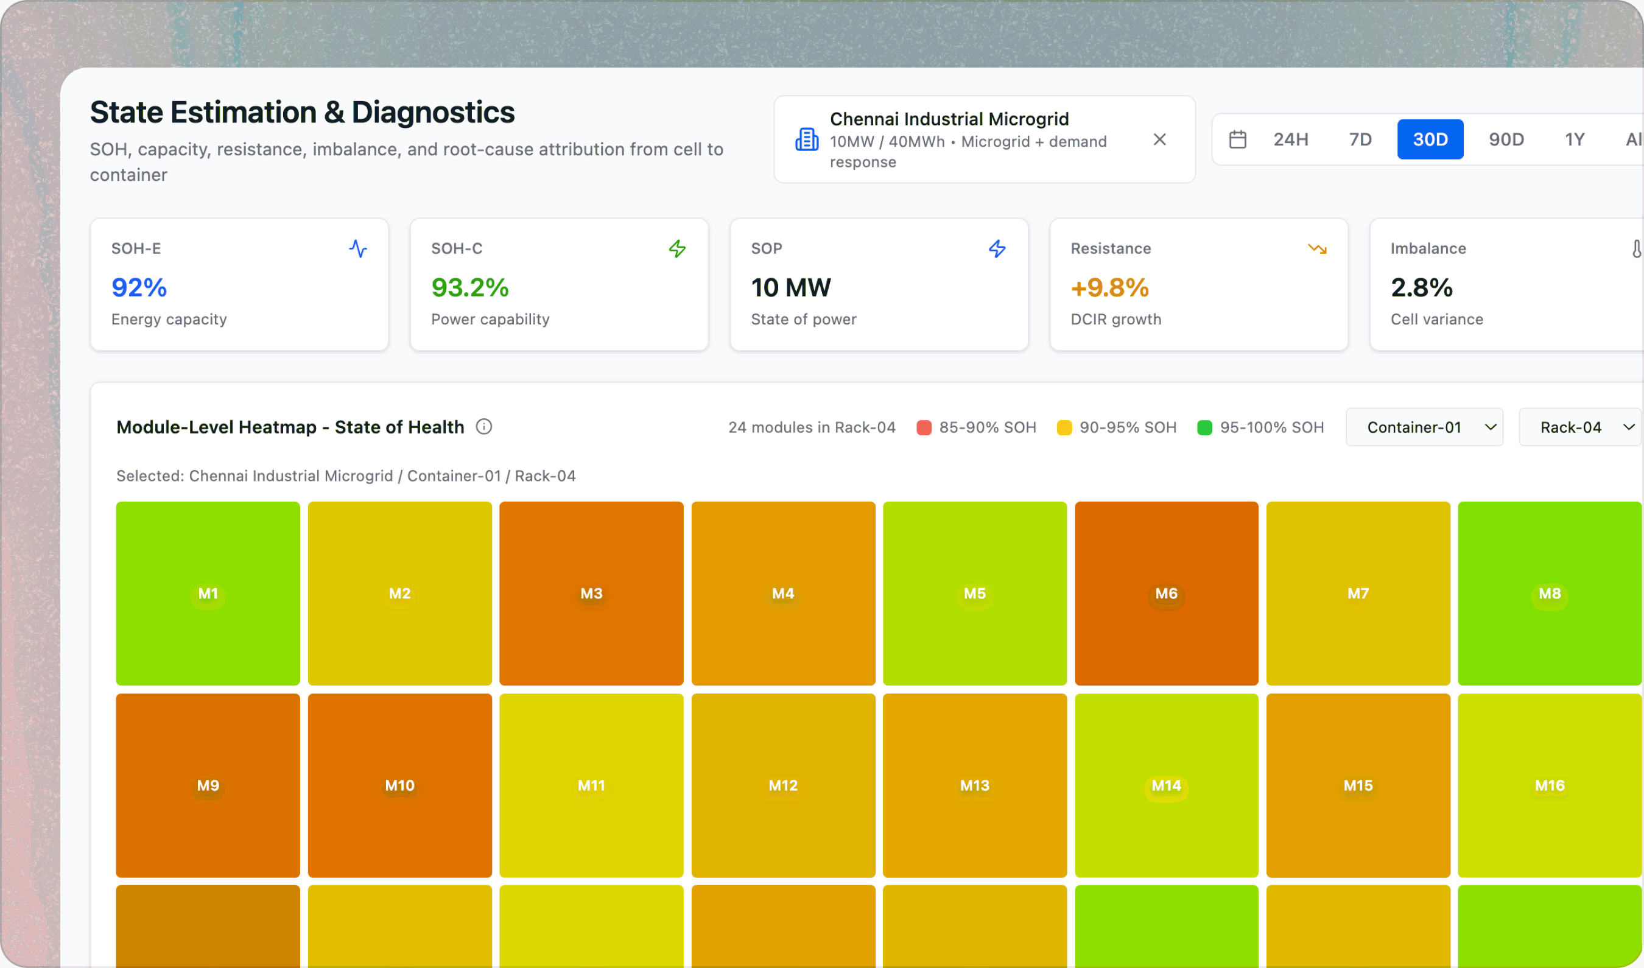Open the Resistance +9.8% DCIR growth card

coord(1199,284)
